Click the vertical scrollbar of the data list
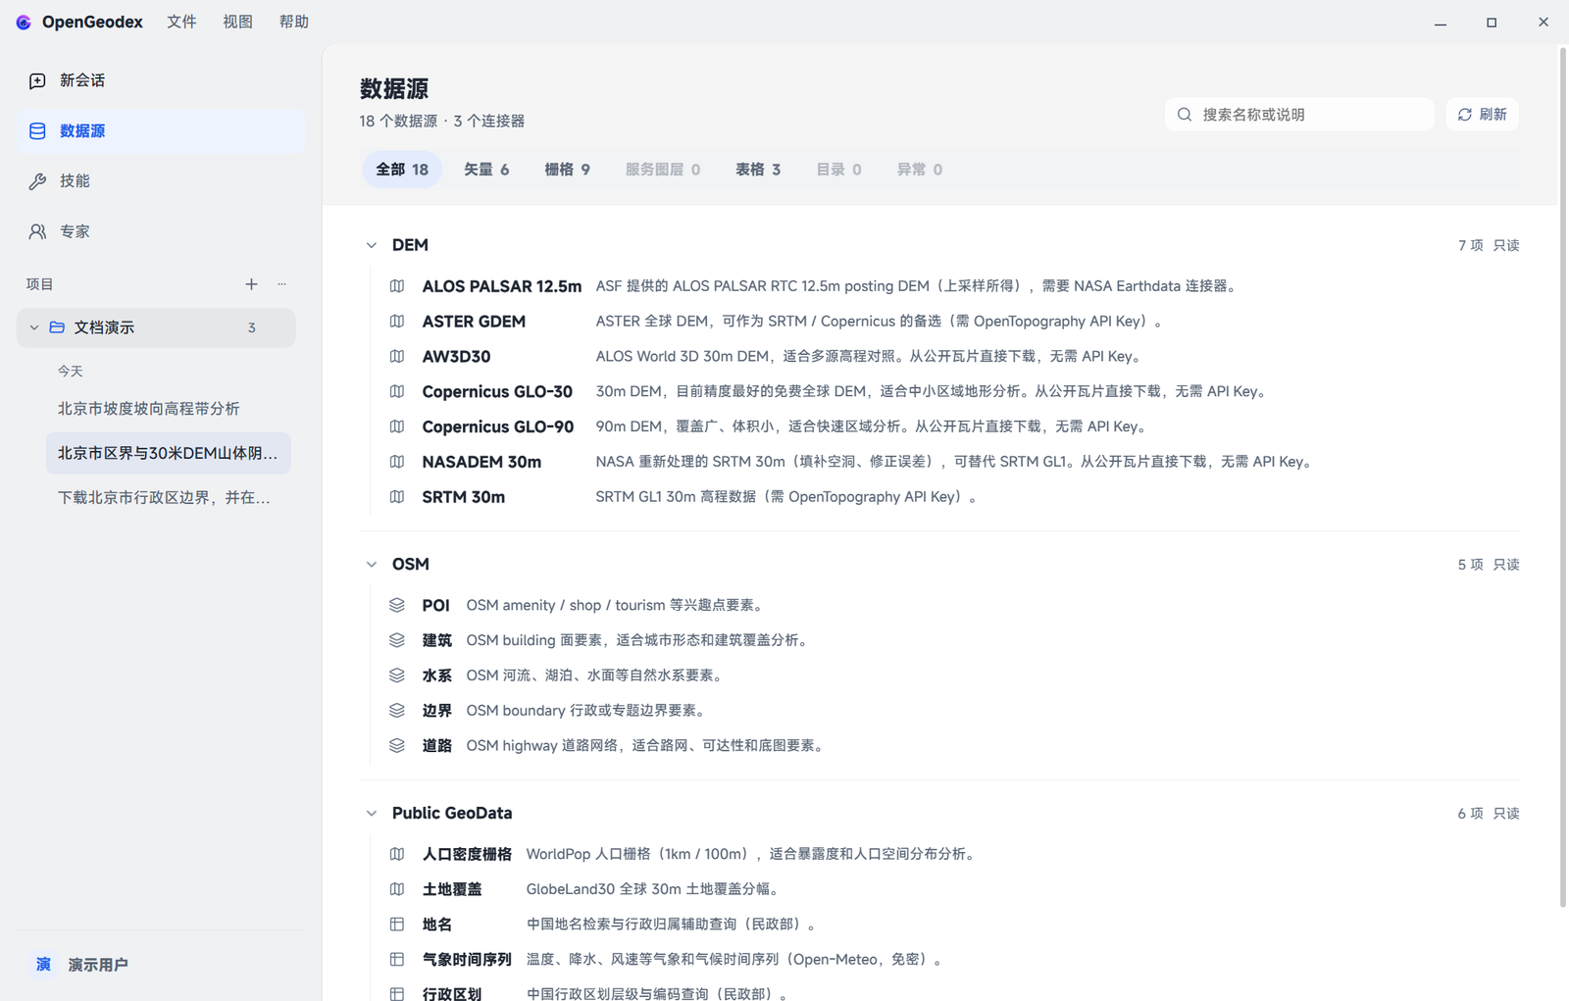Image resolution: width=1569 pixels, height=1001 pixels. 1563,477
